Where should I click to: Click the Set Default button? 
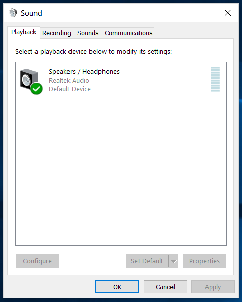coord(147,261)
